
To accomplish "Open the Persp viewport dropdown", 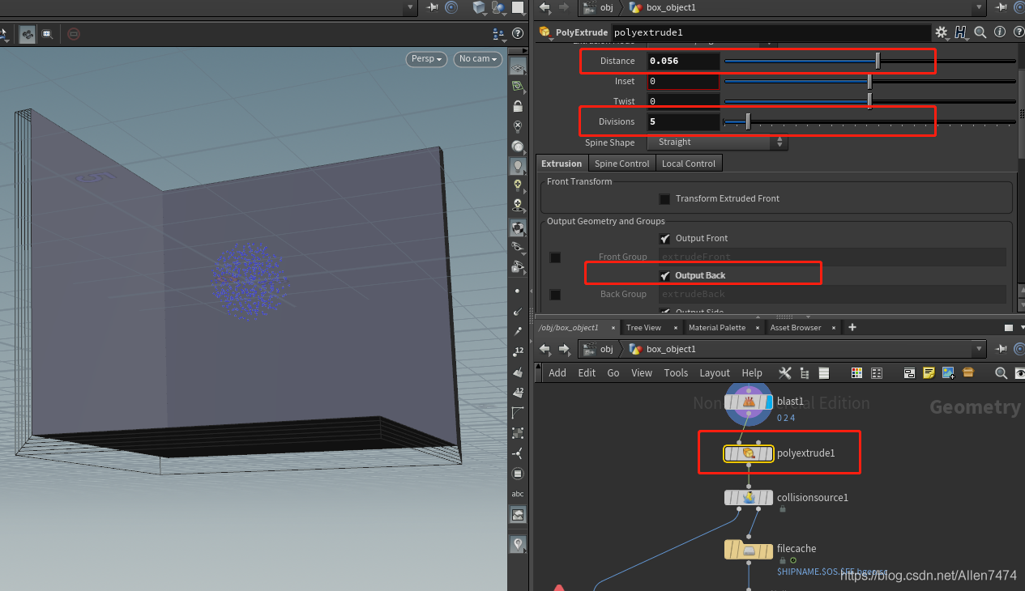I will tap(427, 59).
